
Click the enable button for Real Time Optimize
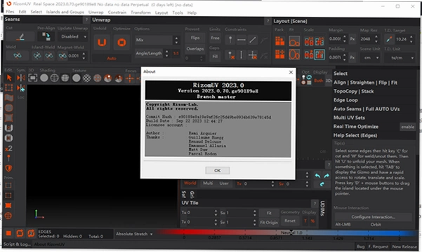point(407,127)
